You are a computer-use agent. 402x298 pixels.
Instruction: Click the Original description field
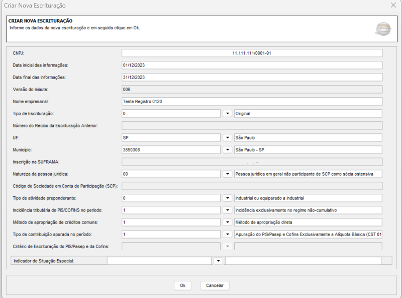[308, 114]
